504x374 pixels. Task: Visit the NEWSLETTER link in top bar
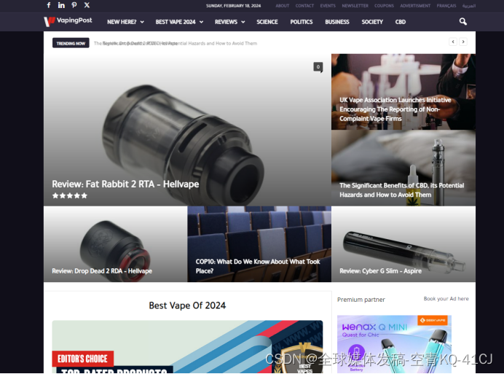(355, 6)
